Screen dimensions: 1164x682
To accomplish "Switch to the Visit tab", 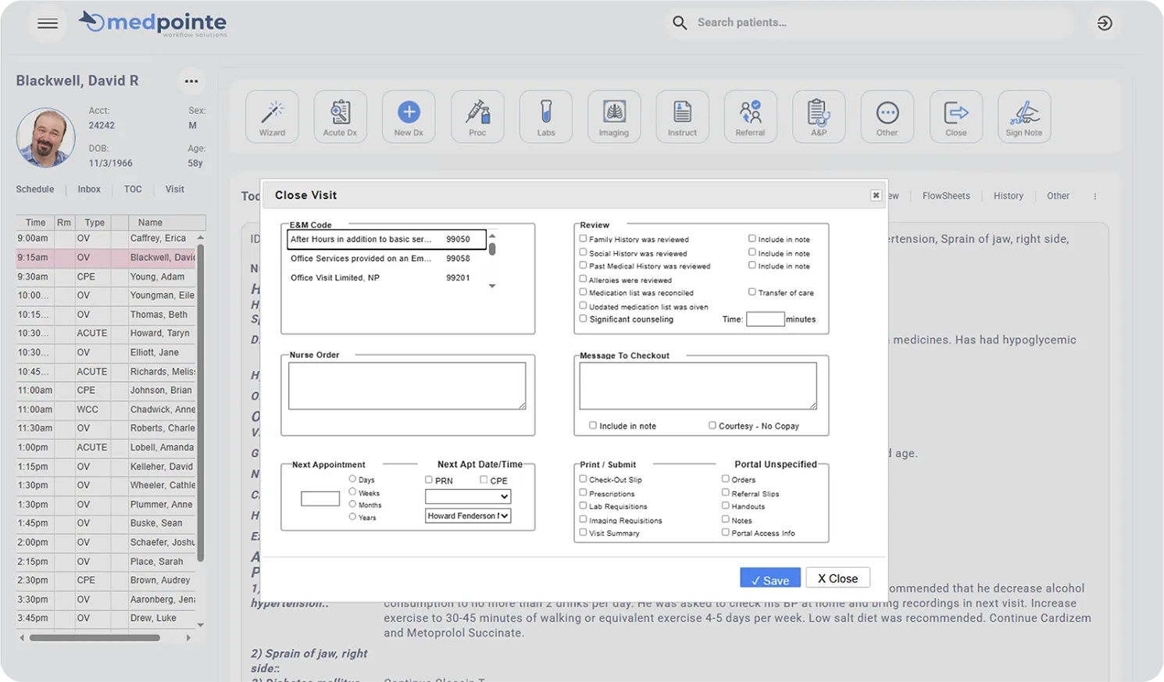I will pos(175,189).
